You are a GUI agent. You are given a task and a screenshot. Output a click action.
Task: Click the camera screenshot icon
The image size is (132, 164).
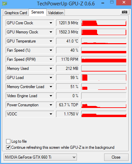(x=125, y=12)
